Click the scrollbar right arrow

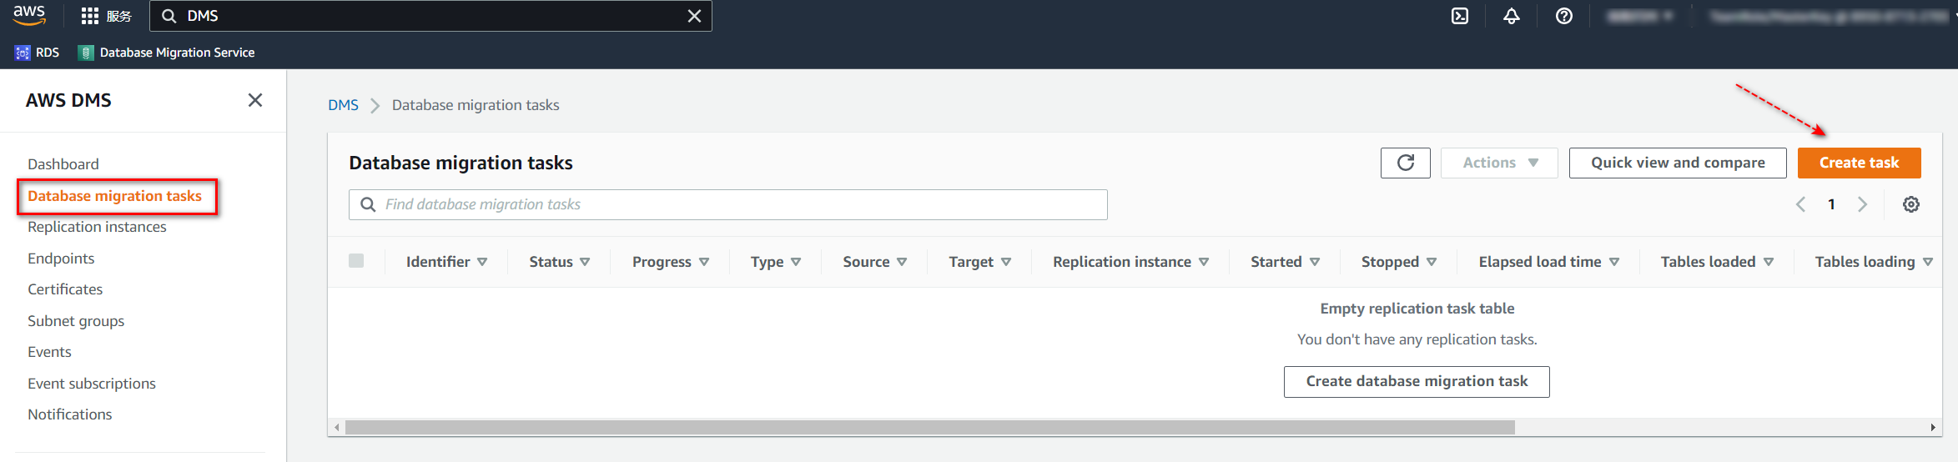1933,427
